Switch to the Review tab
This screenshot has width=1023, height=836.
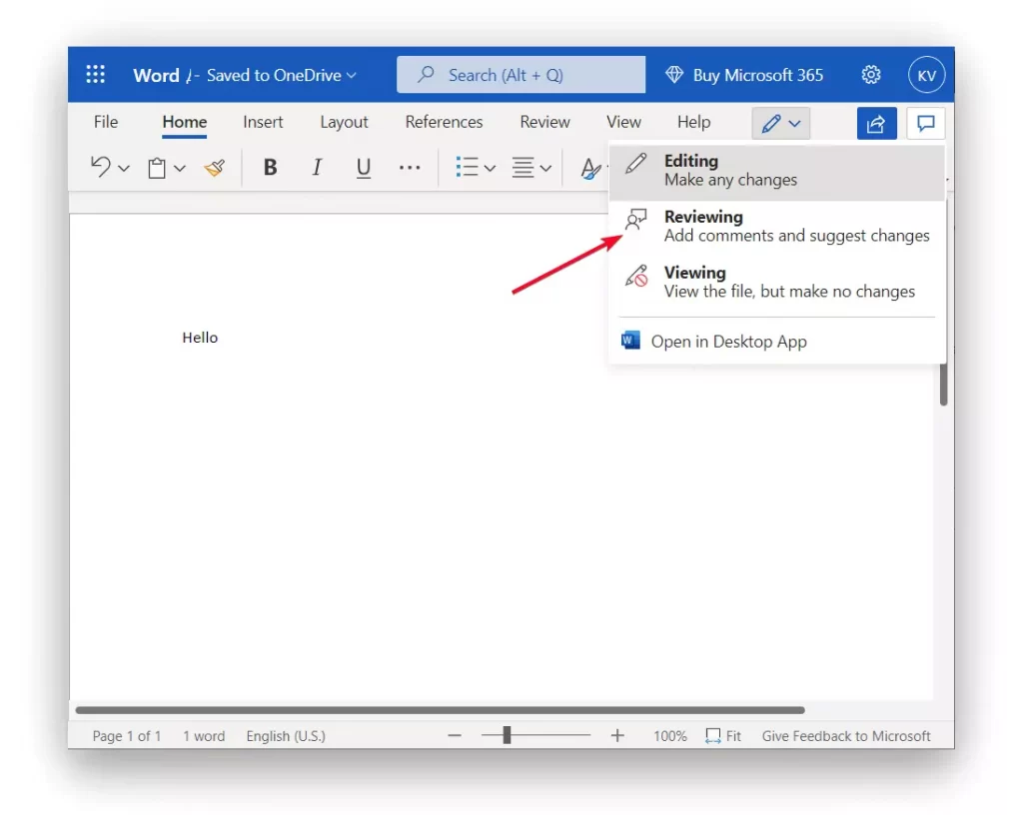click(x=544, y=122)
